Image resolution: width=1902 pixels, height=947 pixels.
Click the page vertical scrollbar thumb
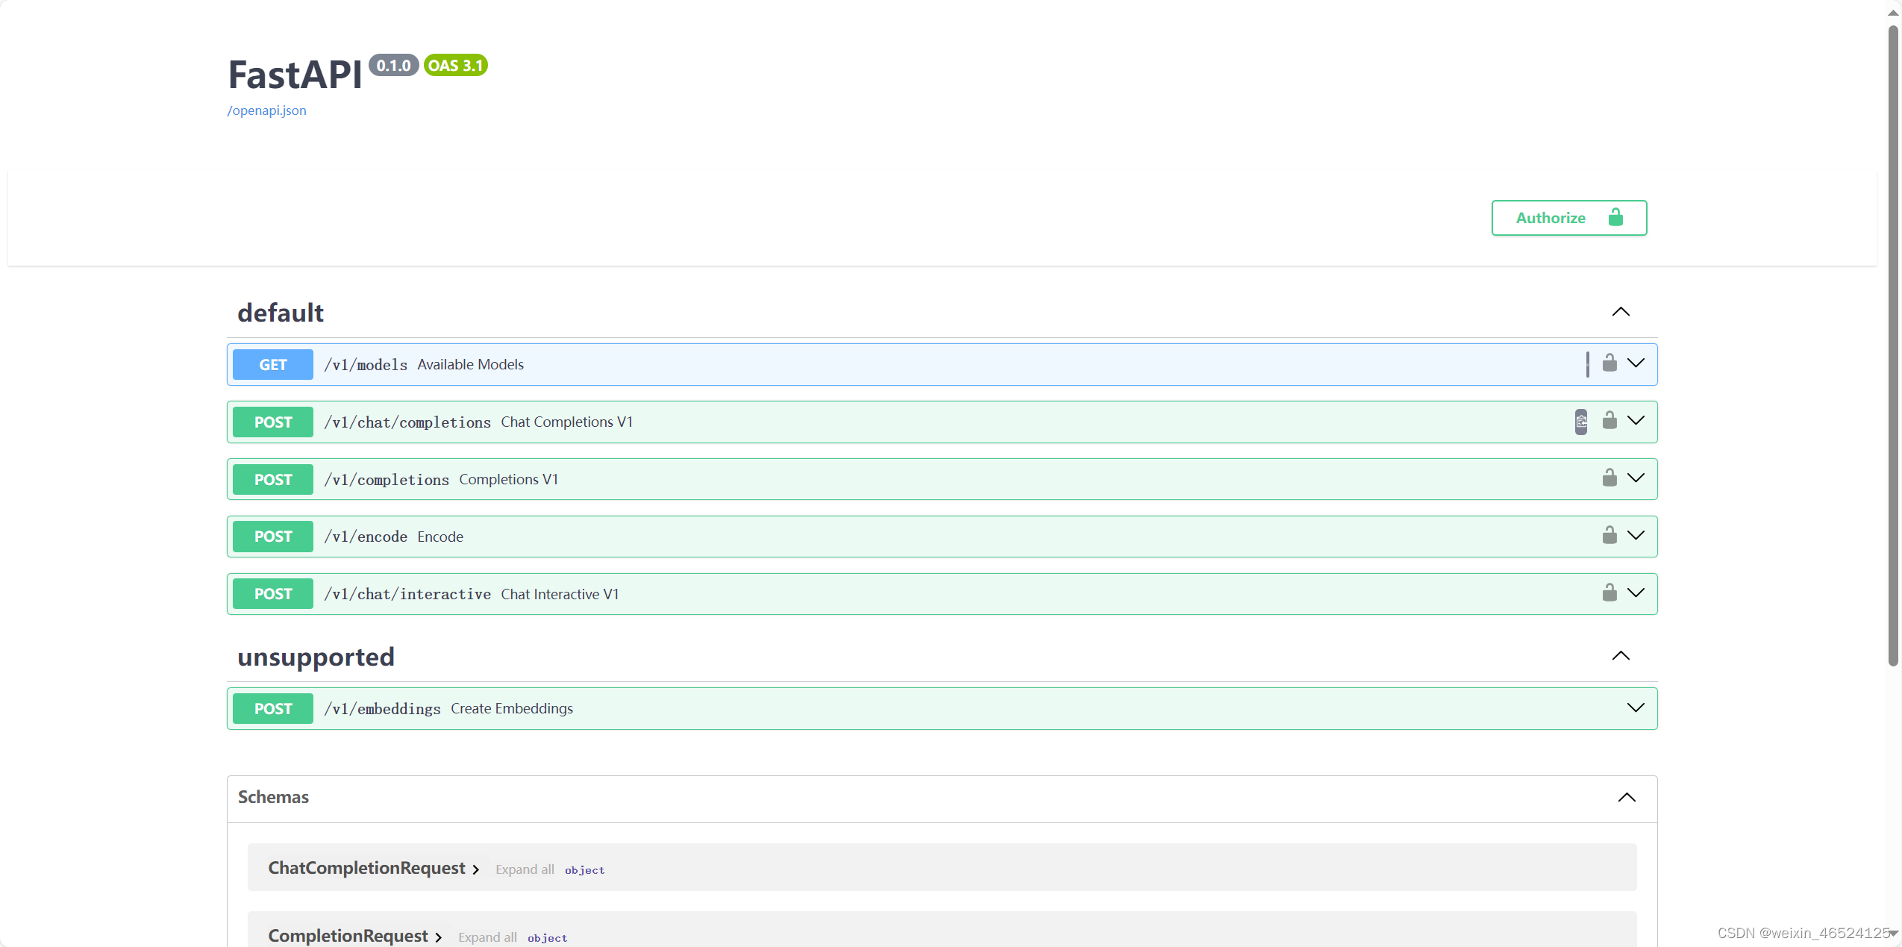(x=1893, y=345)
